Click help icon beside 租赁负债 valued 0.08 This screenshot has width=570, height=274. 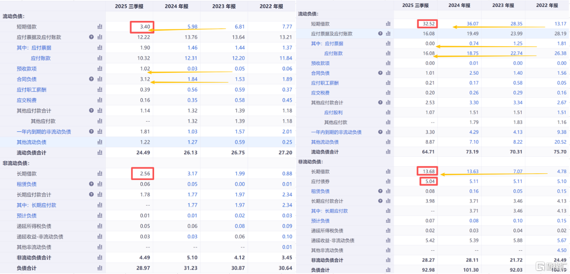click(x=380, y=191)
